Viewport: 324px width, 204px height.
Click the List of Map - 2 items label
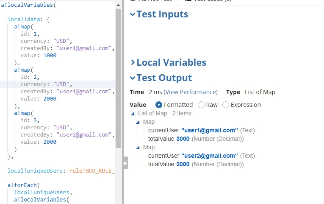(x=165, y=113)
